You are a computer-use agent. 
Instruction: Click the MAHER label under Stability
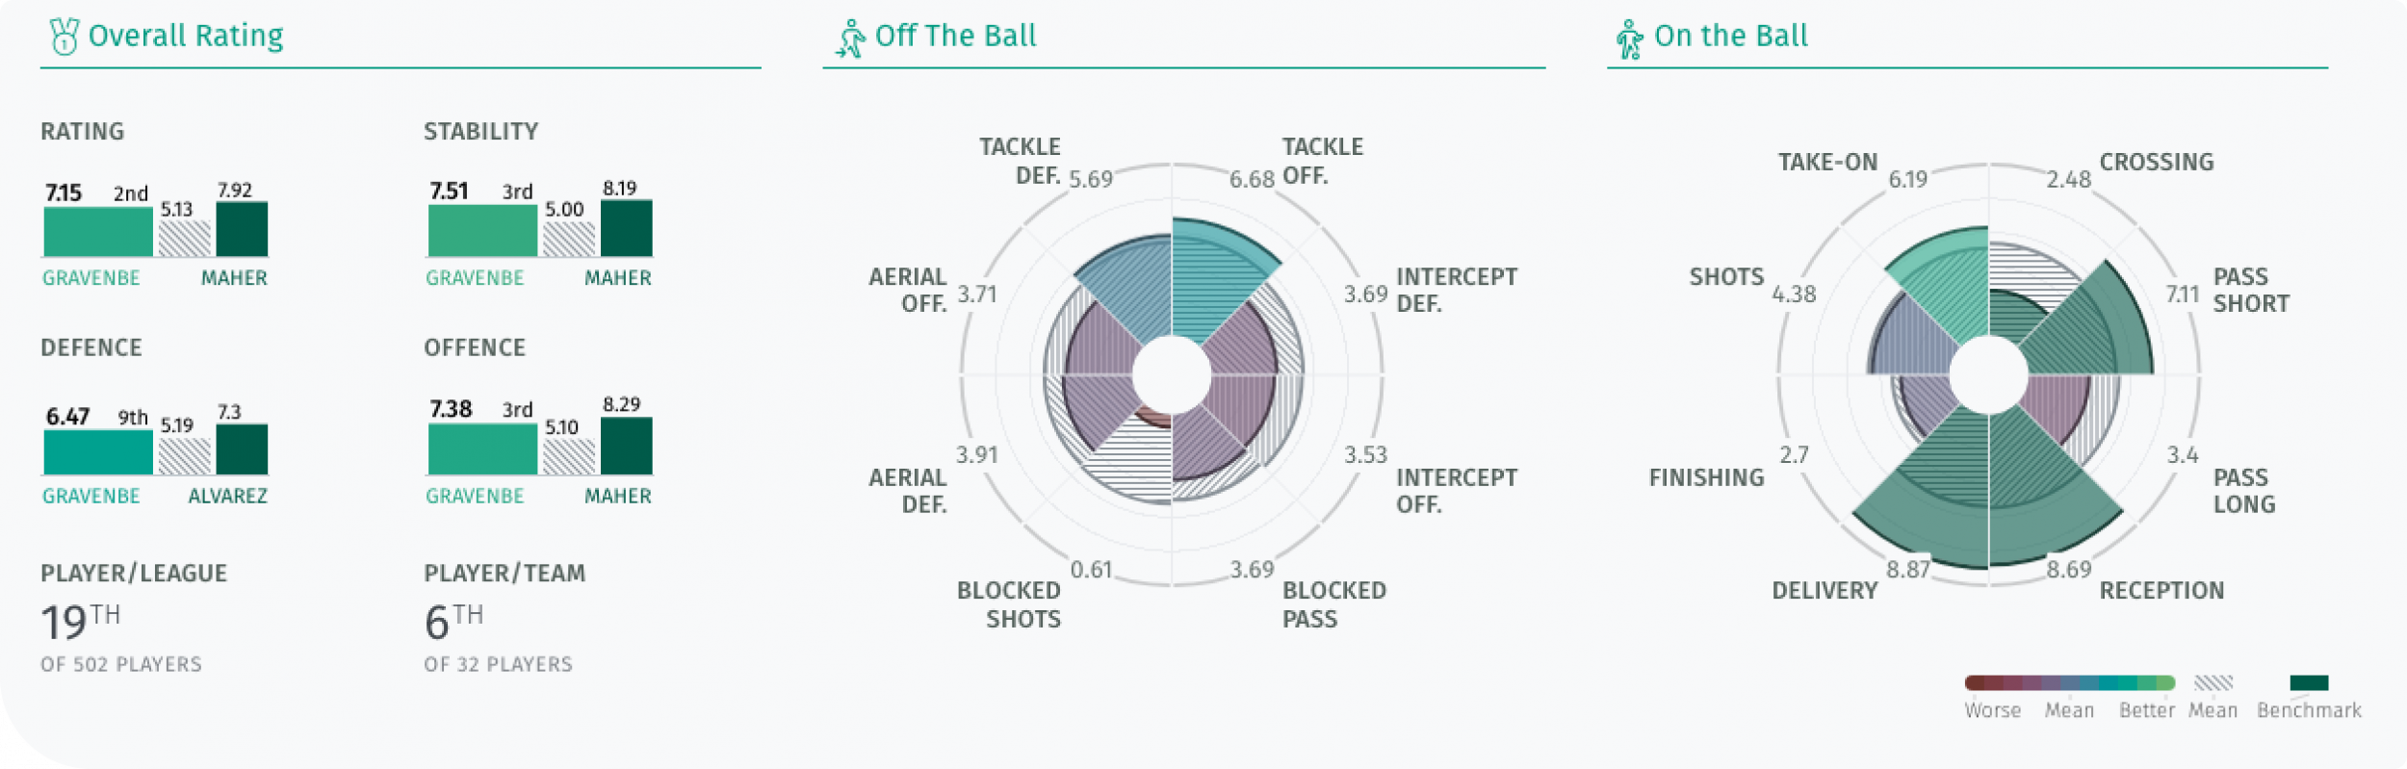[618, 278]
